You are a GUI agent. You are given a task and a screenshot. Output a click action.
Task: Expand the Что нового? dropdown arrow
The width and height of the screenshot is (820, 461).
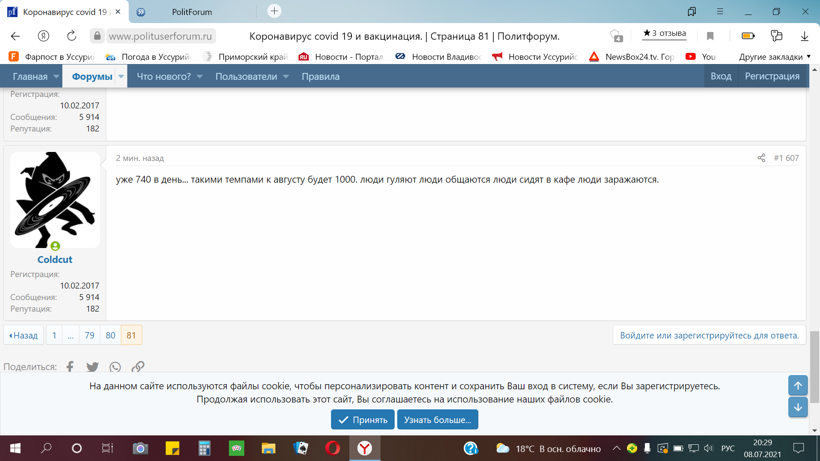(199, 76)
